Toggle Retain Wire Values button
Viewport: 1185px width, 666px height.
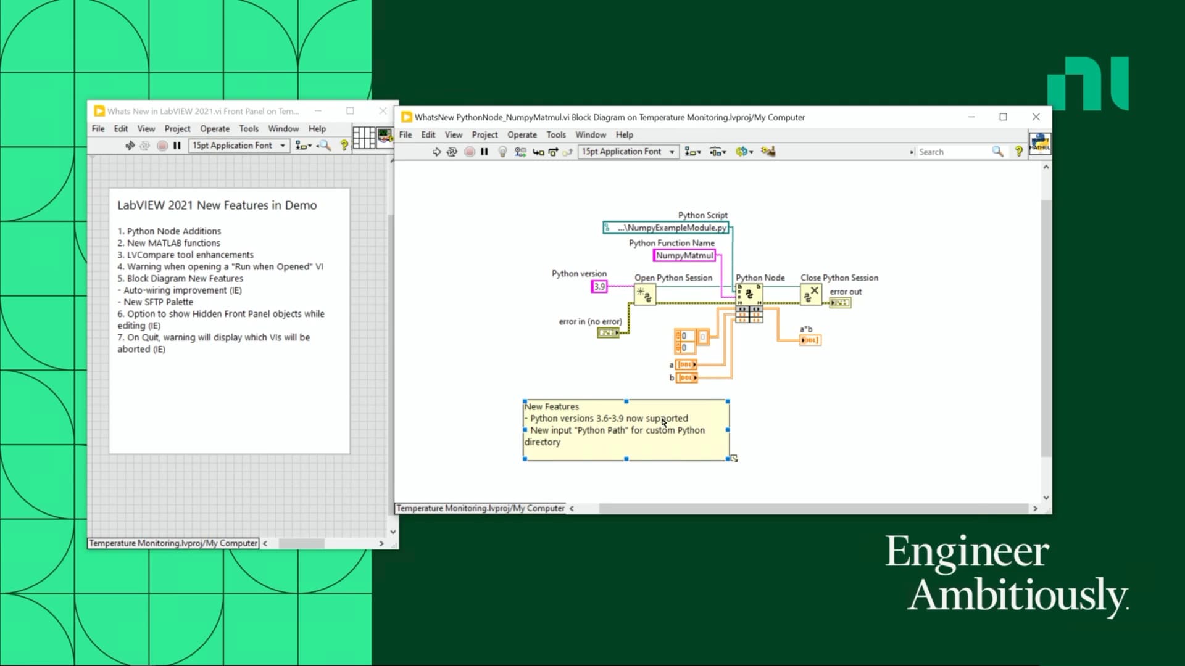pos(520,152)
